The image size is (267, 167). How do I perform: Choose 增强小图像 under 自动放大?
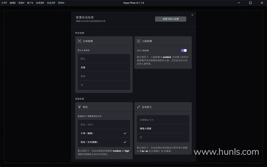pyautogui.click(x=163, y=129)
